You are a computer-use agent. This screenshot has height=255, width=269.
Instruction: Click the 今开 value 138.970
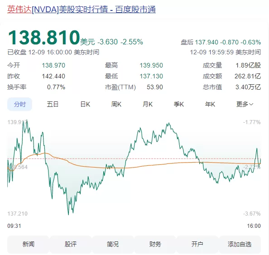pyautogui.click(x=53, y=65)
